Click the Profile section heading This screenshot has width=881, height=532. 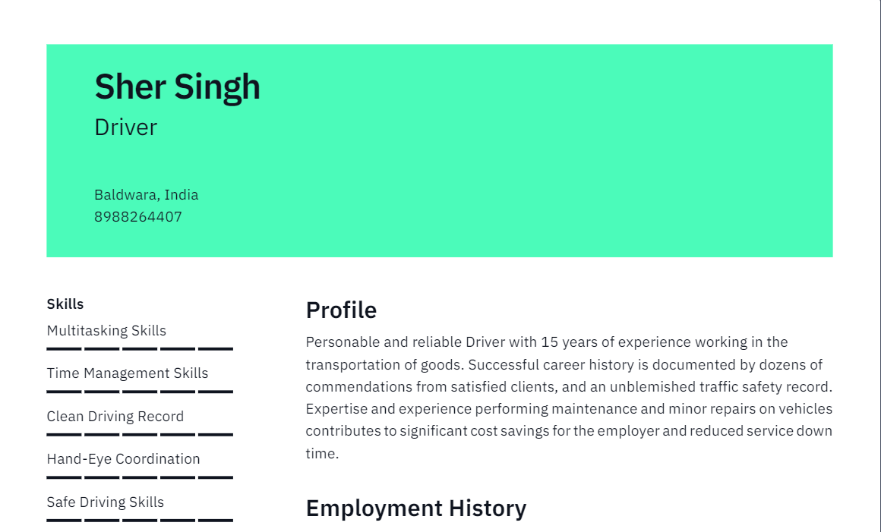341,310
